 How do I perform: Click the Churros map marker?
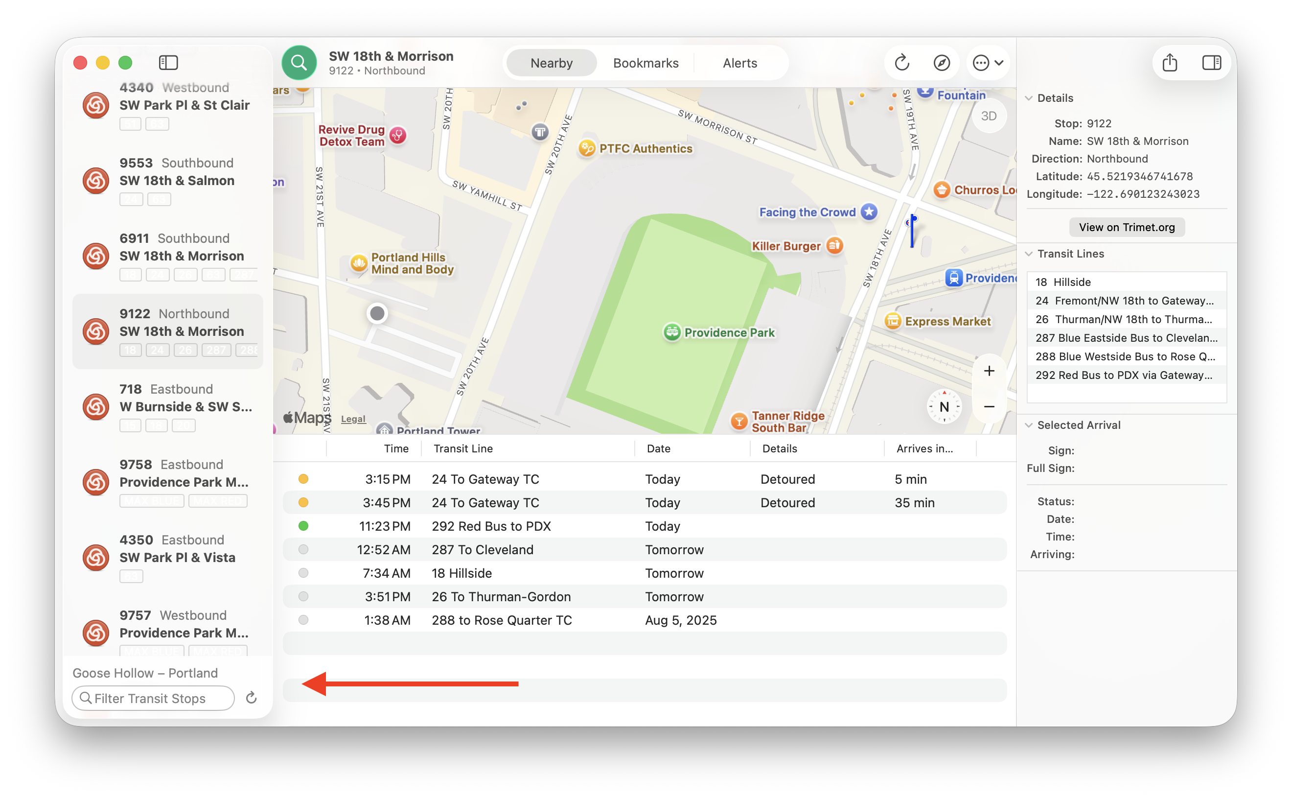pos(941,189)
